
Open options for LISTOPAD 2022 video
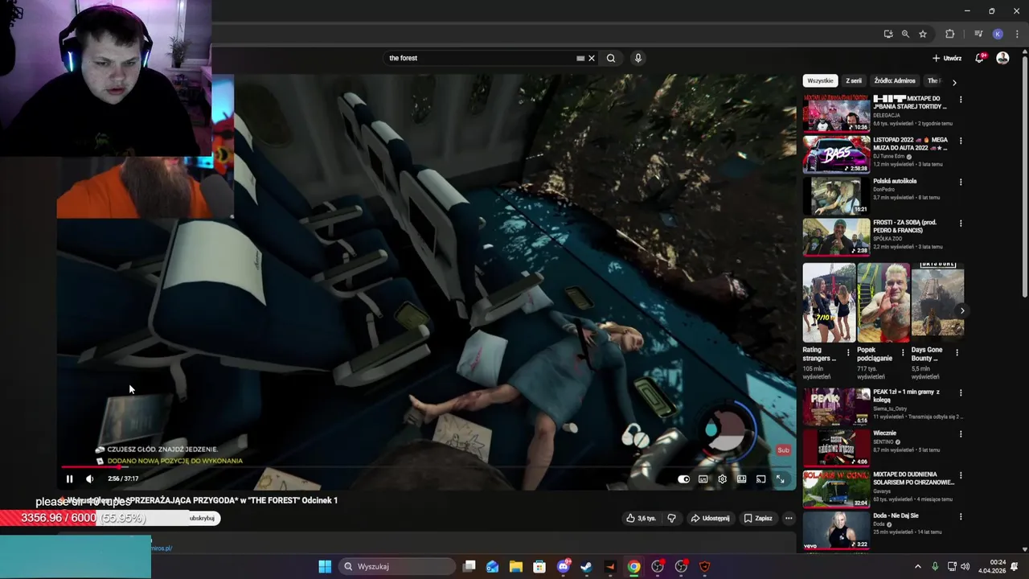click(961, 141)
